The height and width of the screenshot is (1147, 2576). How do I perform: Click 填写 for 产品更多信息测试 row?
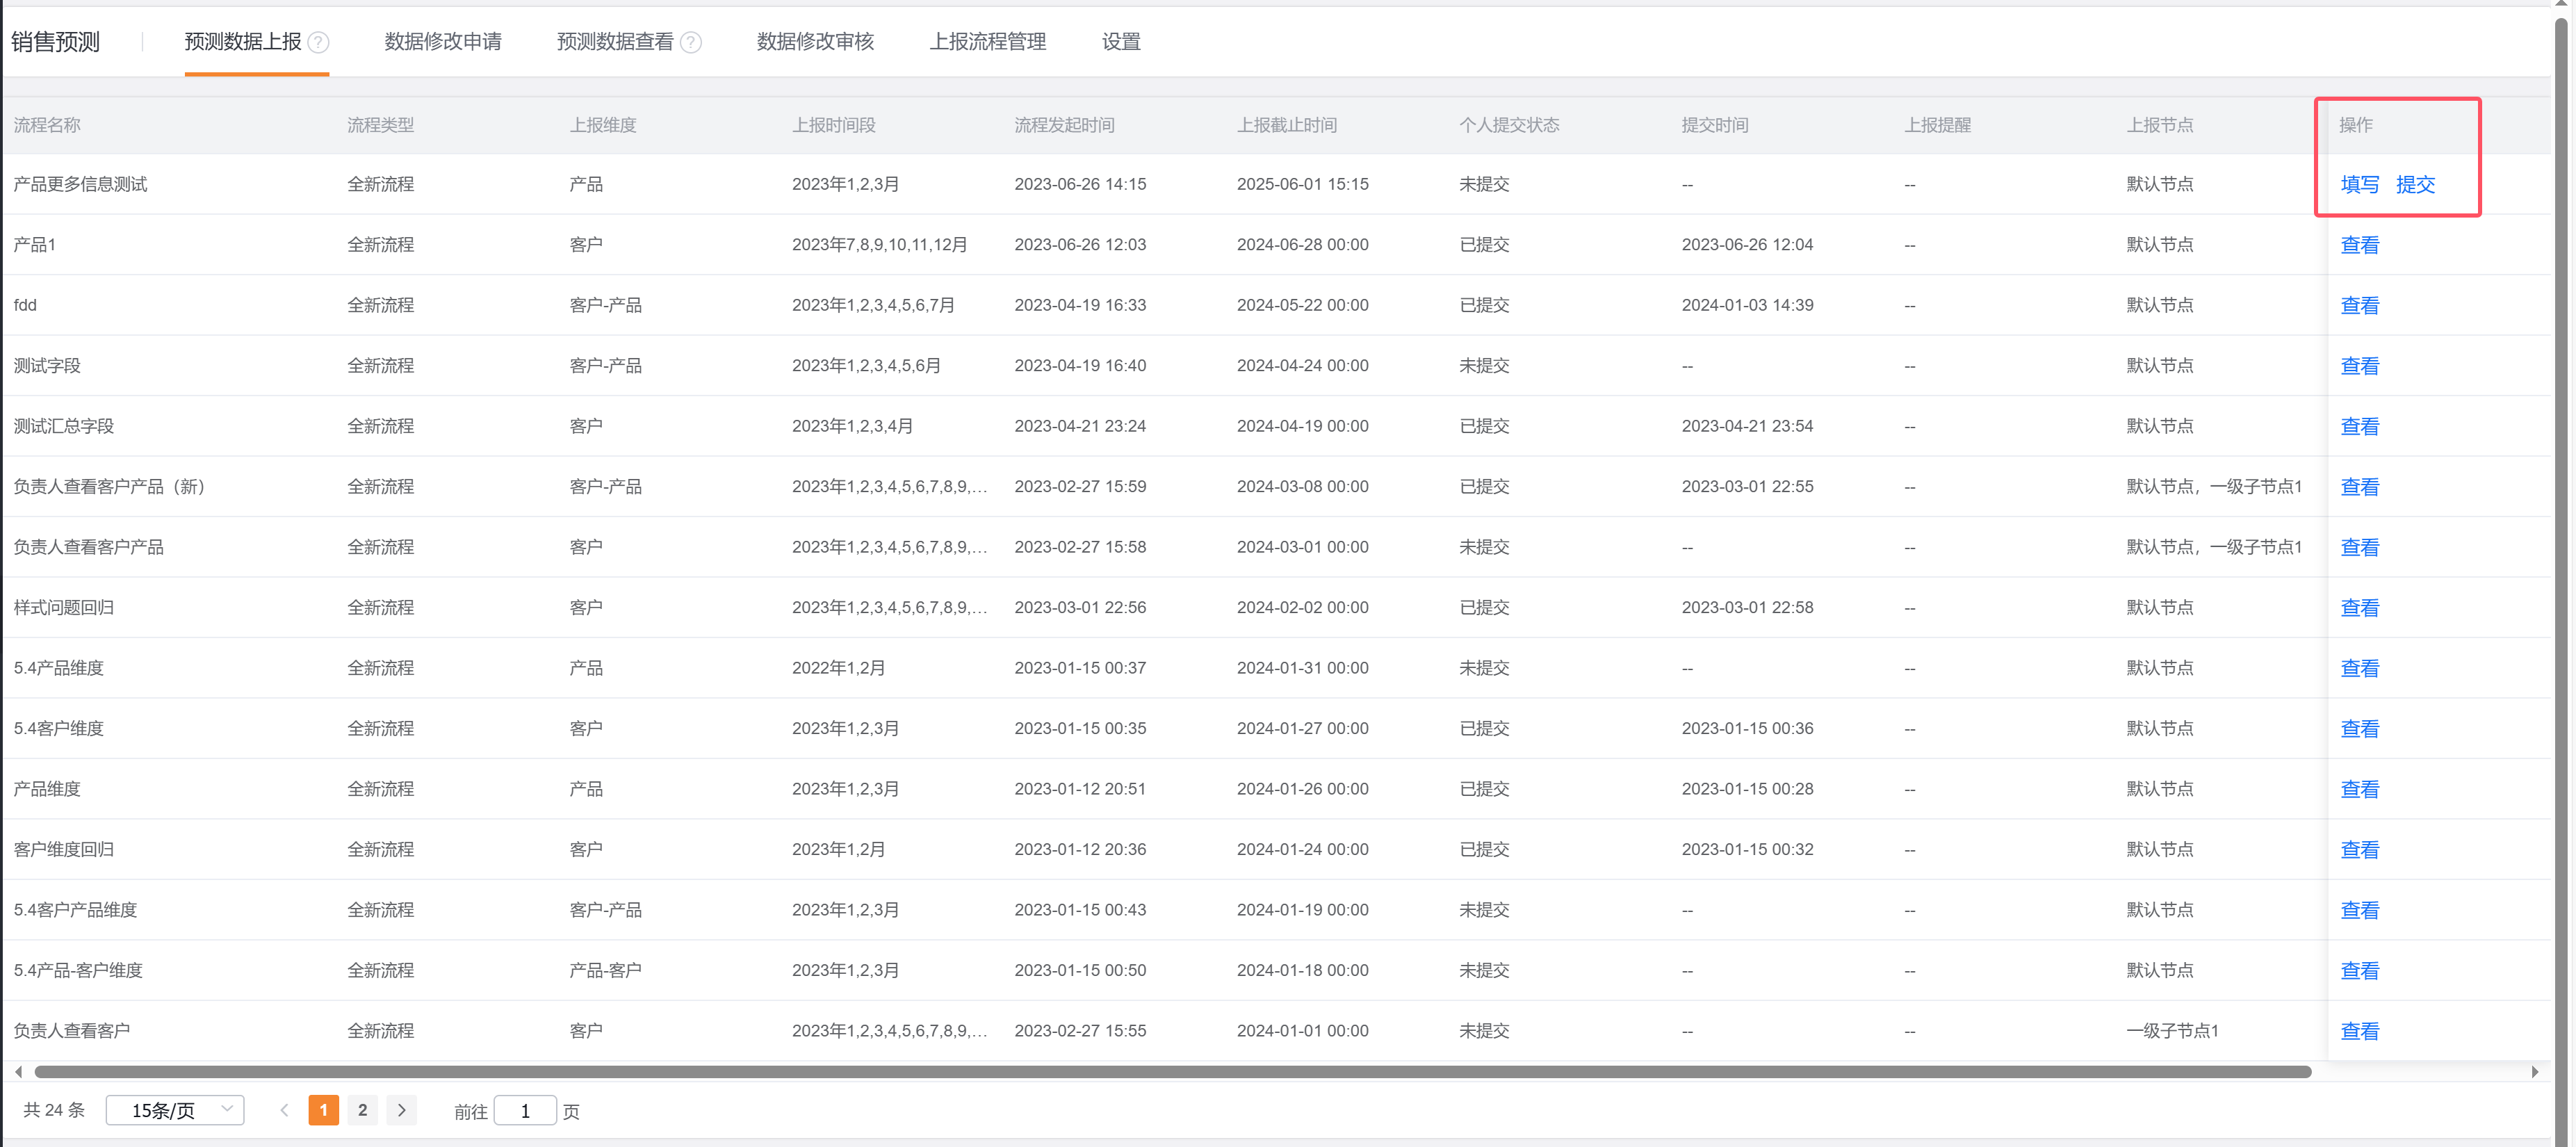[2359, 184]
